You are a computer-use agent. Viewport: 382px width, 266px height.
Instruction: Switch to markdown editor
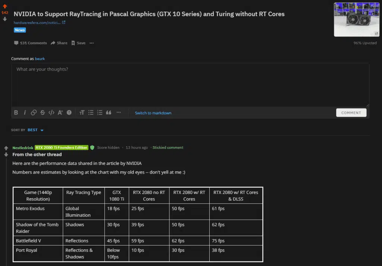tap(153, 113)
